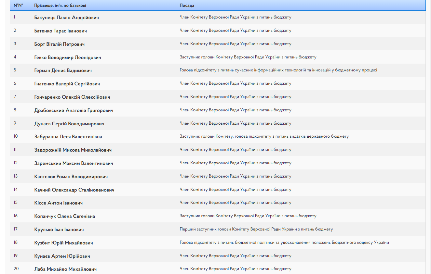Open Бакунець Павло Андрійович profile link
This screenshot has width=431, height=274.
click(x=66, y=18)
